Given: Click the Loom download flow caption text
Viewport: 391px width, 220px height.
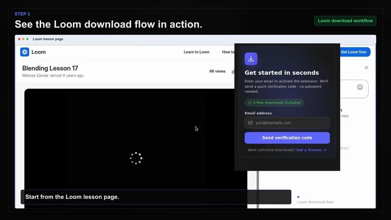Looking at the screenshot, I should point(315,202).
